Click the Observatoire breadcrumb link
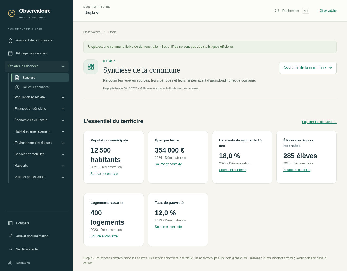 coord(92,32)
